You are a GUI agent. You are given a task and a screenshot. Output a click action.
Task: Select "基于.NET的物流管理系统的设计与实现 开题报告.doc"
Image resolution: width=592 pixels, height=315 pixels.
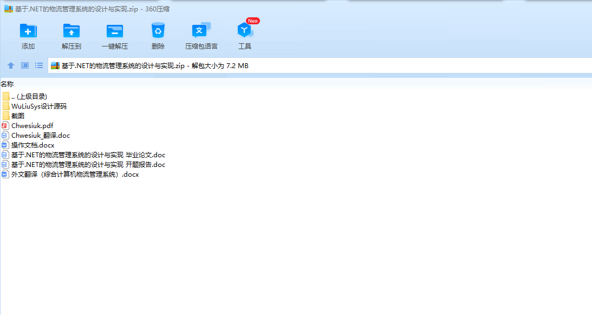pos(88,165)
